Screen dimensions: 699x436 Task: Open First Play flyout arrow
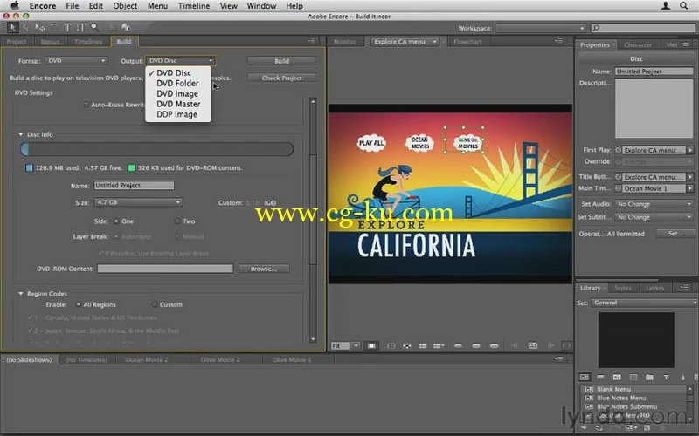click(690, 150)
